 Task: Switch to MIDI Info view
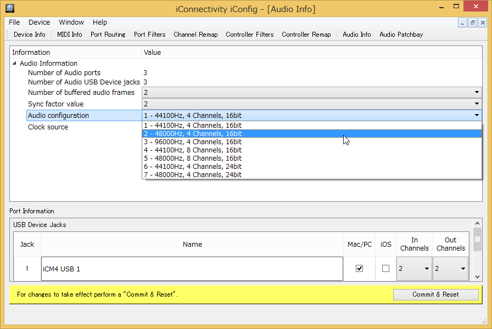point(69,35)
